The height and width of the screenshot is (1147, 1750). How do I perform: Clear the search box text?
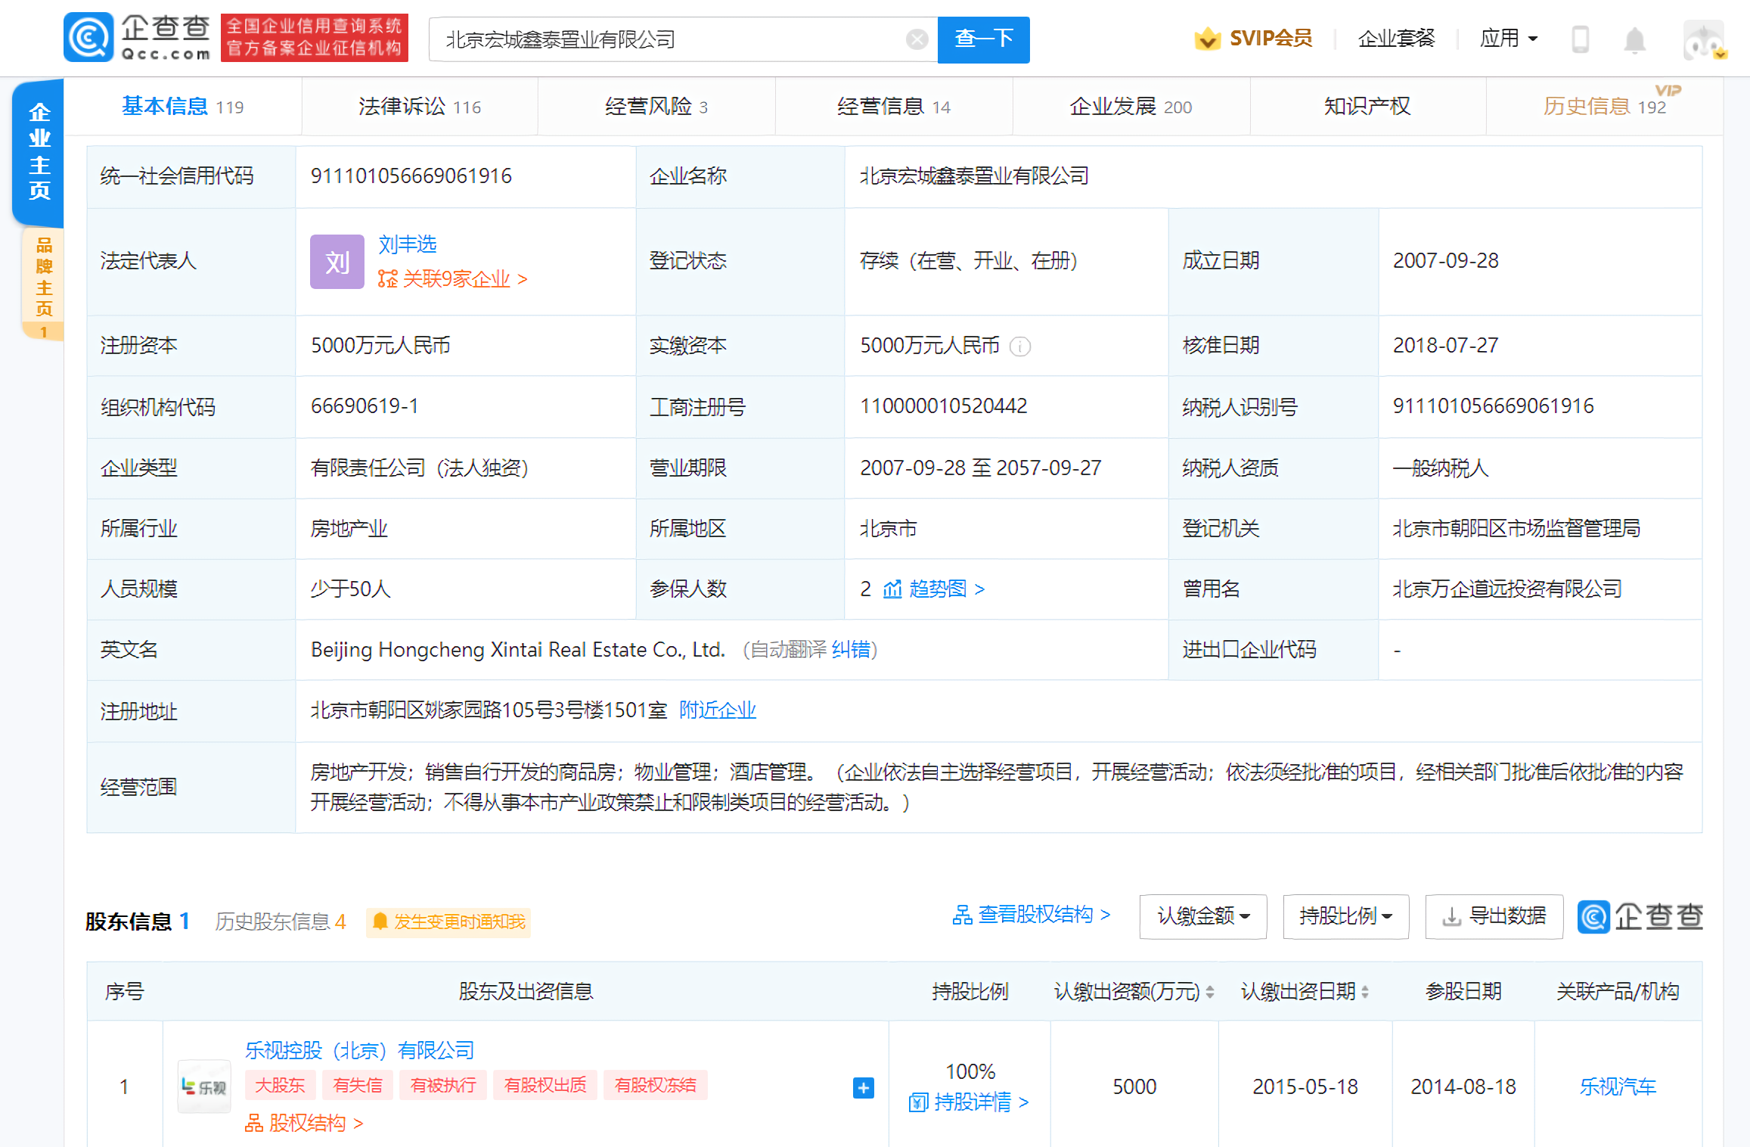(x=917, y=39)
